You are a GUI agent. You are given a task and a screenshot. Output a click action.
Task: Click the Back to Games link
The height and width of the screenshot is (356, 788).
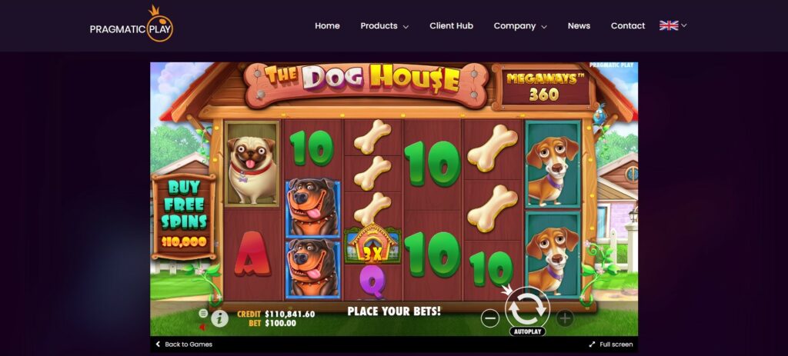click(184, 344)
